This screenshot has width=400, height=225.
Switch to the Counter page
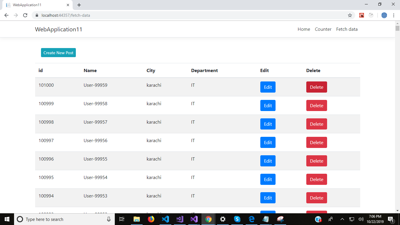tap(323, 29)
